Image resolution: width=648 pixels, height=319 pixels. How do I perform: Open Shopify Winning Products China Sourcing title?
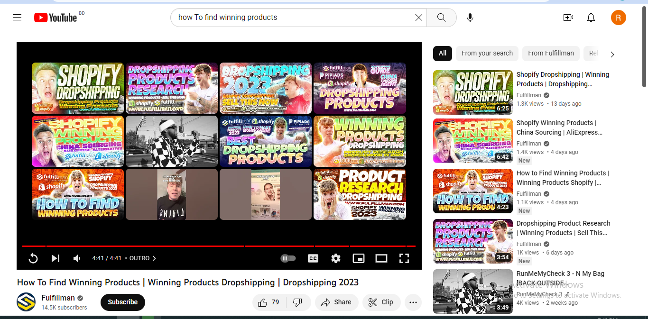(x=559, y=128)
